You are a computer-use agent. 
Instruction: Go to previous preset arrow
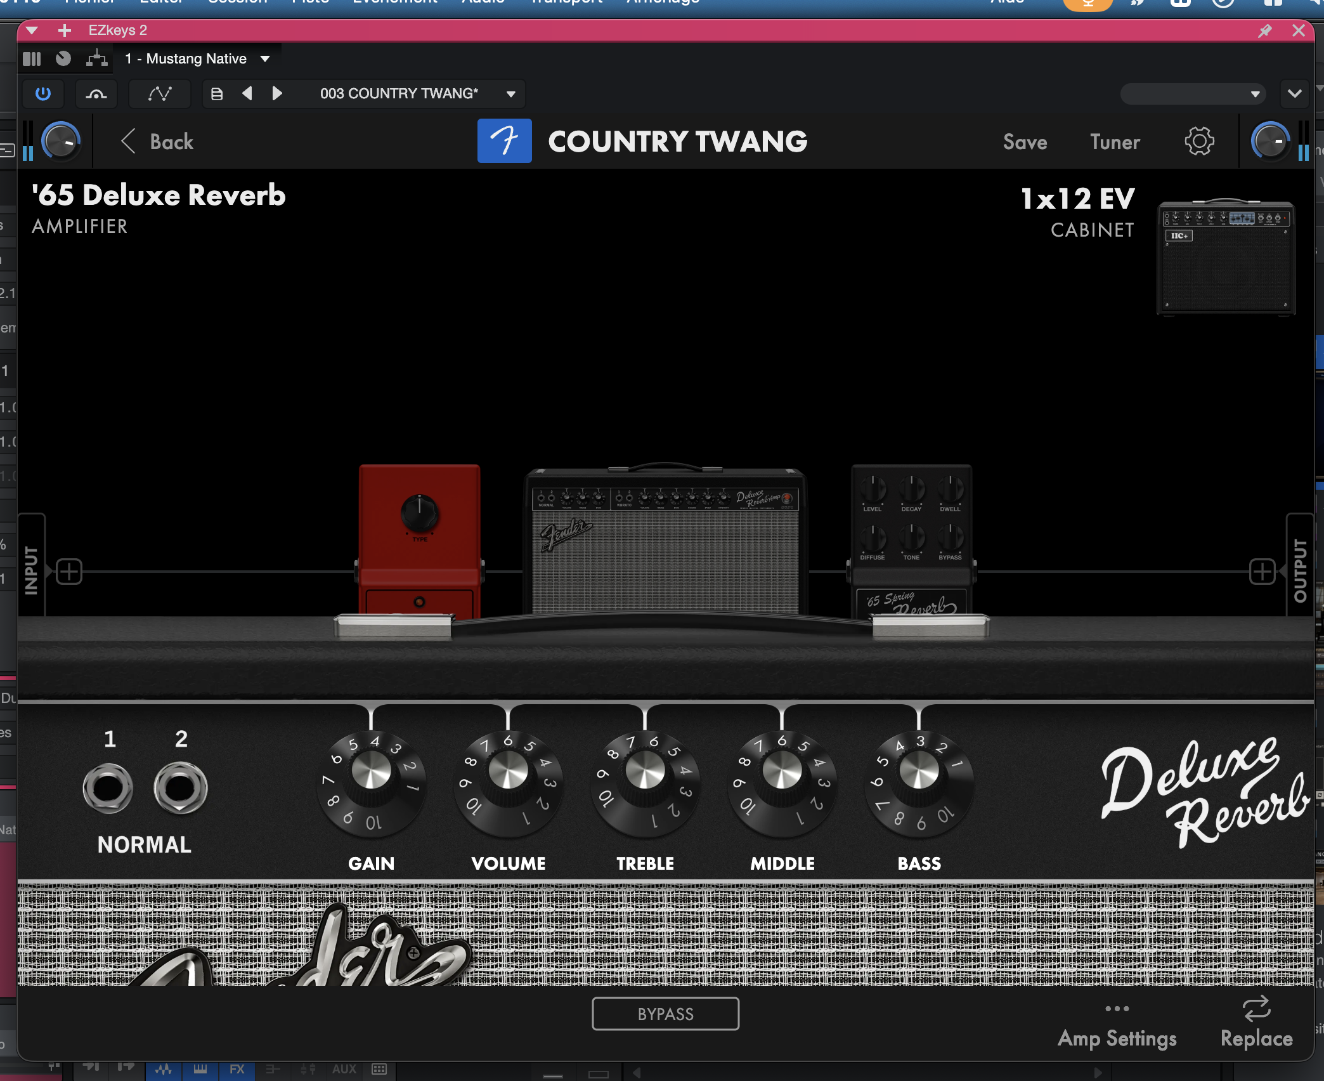point(247,94)
